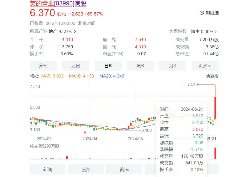Click the large red volume bar
Screen dimensions: 248x177
point(215,153)
